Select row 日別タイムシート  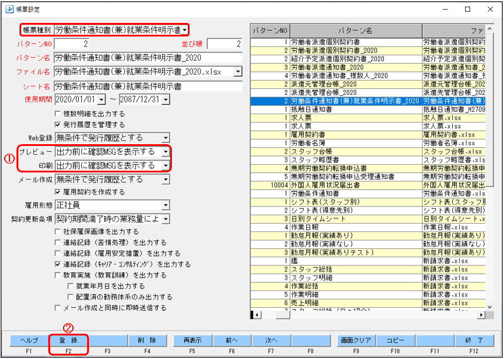coord(368,219)
